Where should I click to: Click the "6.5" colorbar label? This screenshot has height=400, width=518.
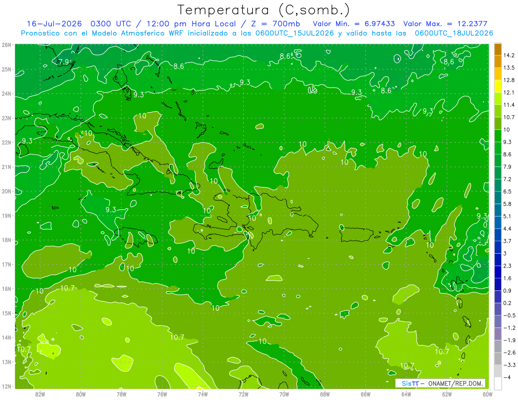pyautogui.click(x=508, y=192)
